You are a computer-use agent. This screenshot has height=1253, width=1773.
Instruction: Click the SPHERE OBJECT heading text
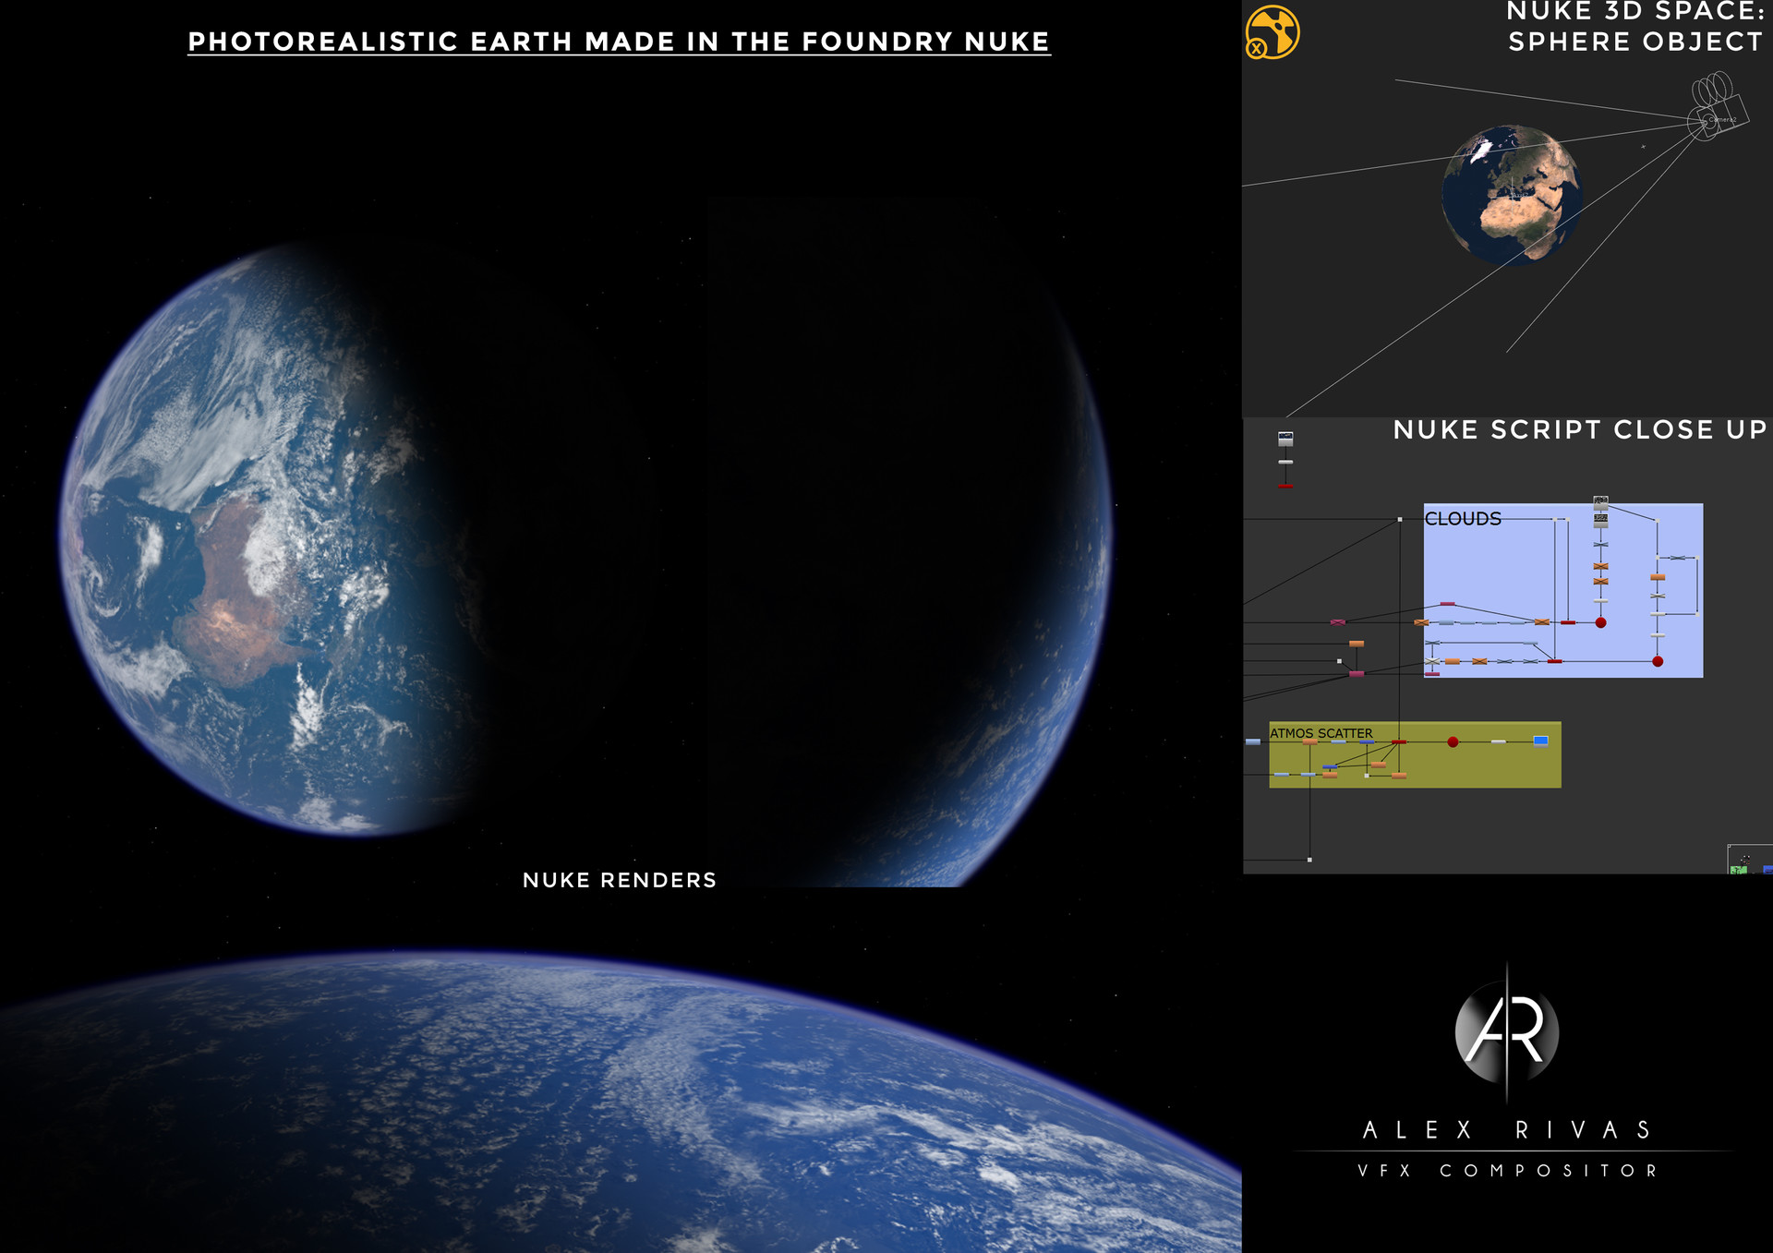1635,42
